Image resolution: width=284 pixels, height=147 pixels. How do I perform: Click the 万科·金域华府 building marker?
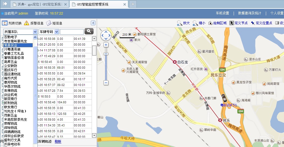(x=168, y=93)
